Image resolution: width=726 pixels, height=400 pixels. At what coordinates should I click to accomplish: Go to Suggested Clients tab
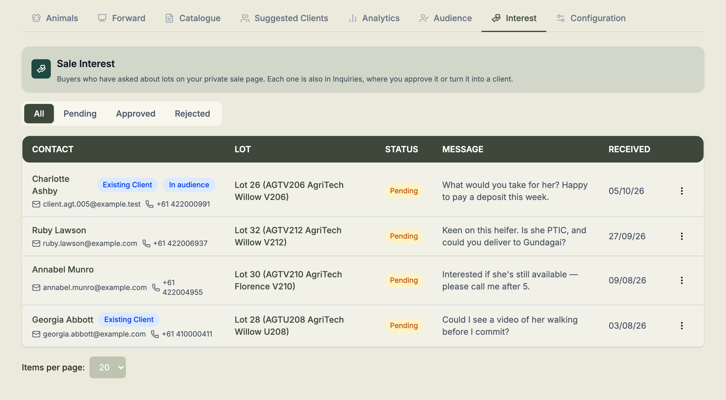(284, 18)
